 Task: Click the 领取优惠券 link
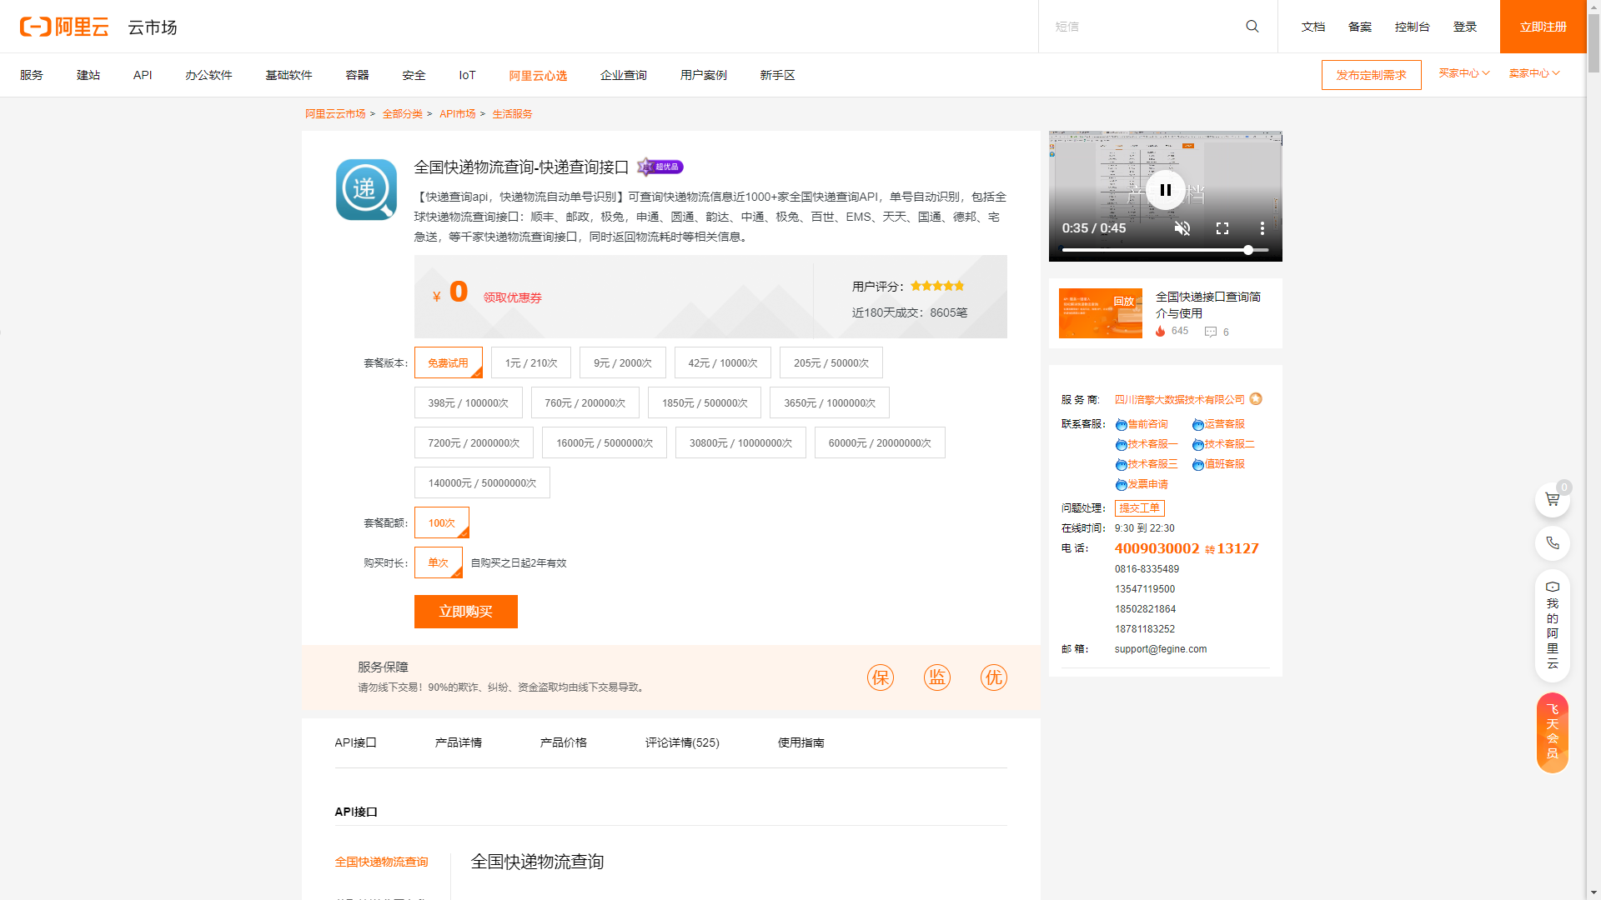click(513, 297)
